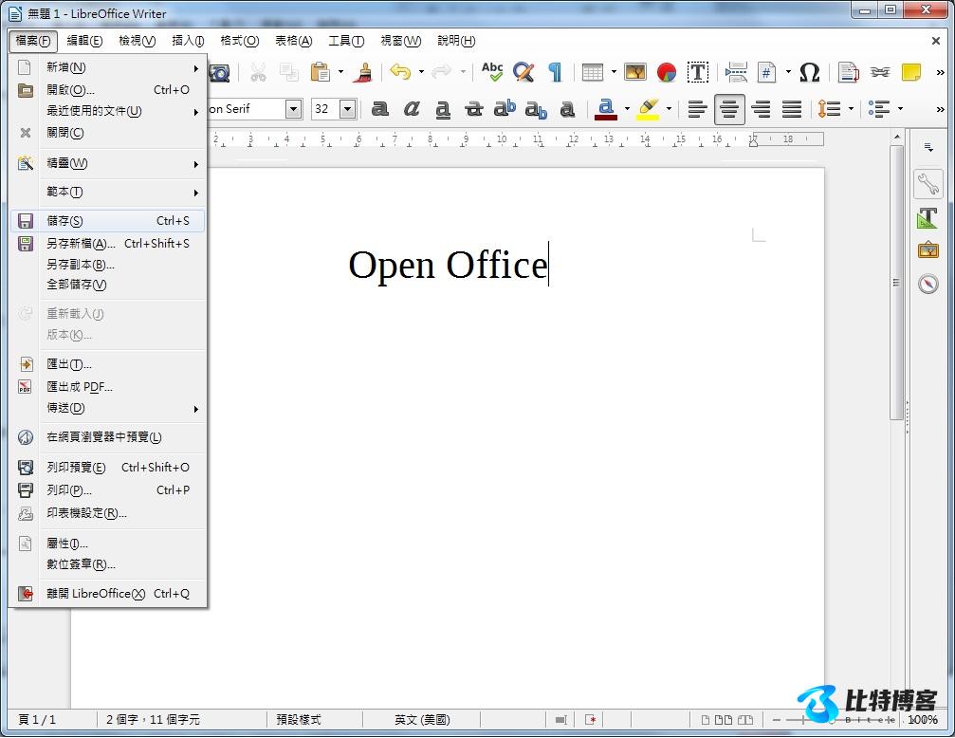Click the zoom slider in status bar
Screen dimensions: 955x738
click(834, 720)
